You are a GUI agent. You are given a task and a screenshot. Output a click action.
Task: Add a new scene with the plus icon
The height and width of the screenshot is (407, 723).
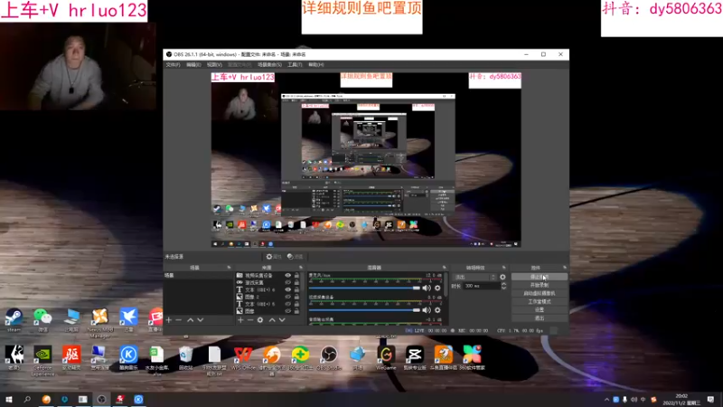point(169,320)
